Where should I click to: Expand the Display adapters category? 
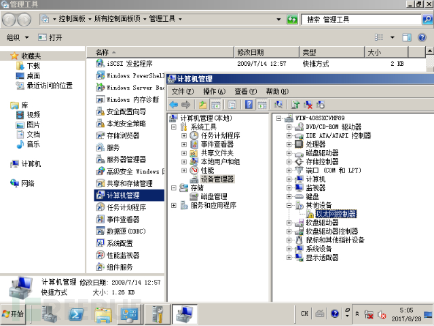289,257
